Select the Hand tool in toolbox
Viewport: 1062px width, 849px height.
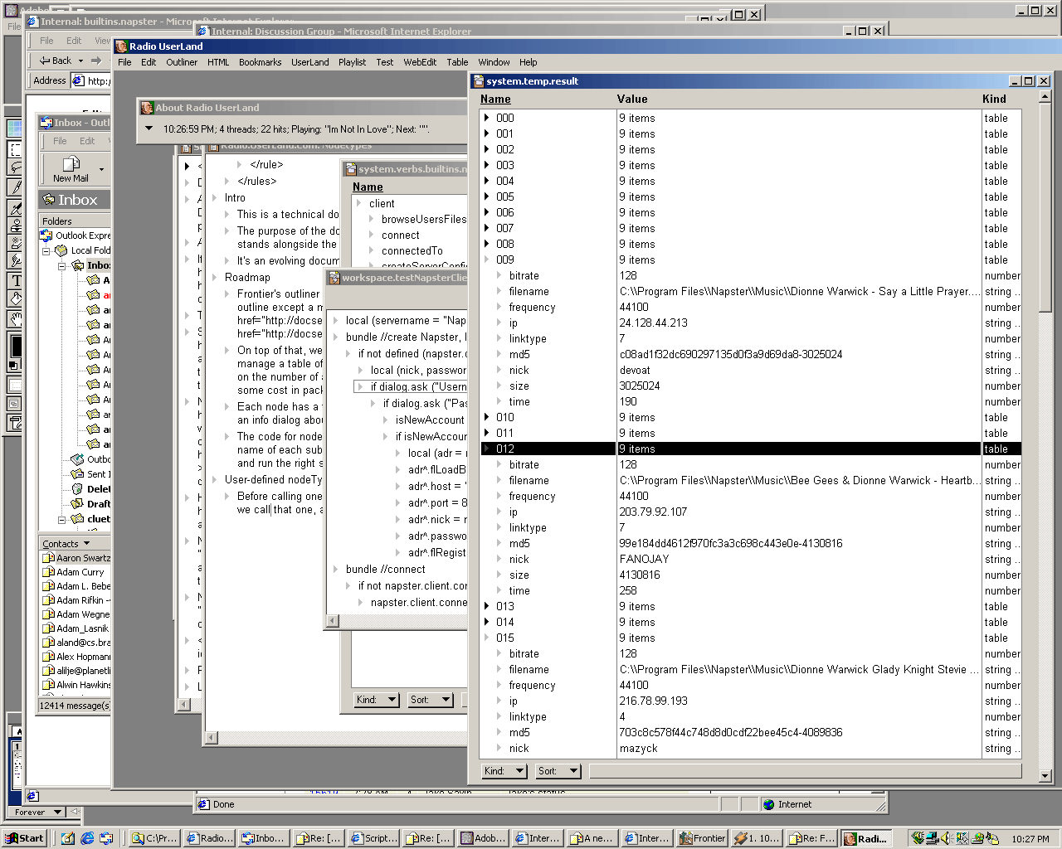tap(15, 318)
